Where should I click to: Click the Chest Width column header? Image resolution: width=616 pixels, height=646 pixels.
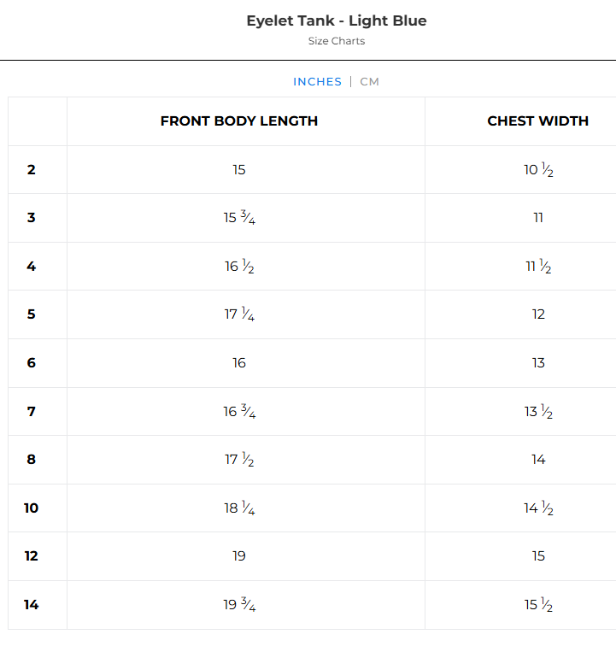tap(537, 121)
